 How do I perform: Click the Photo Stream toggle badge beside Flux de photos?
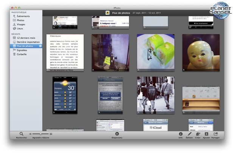[x=40, y=46]
